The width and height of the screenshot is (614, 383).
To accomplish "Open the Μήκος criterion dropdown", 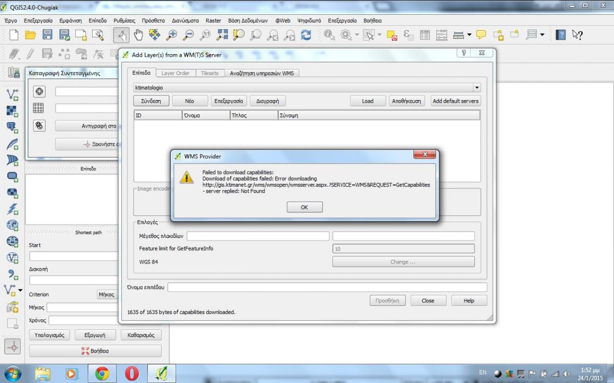I will [x=107, y=295].
